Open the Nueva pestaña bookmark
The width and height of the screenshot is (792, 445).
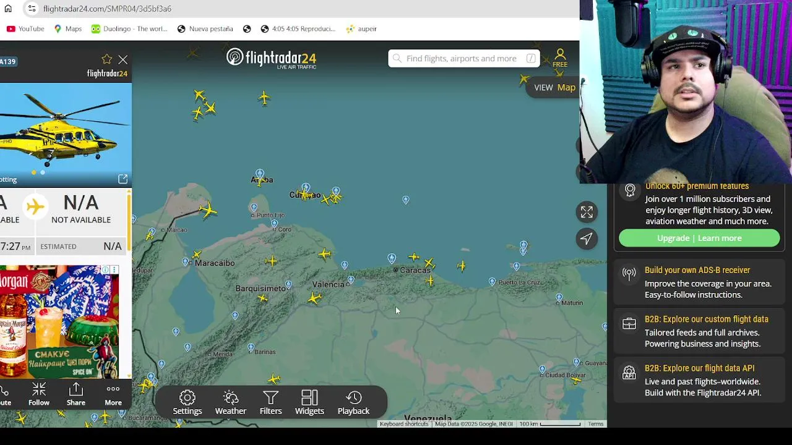point(205,28)
